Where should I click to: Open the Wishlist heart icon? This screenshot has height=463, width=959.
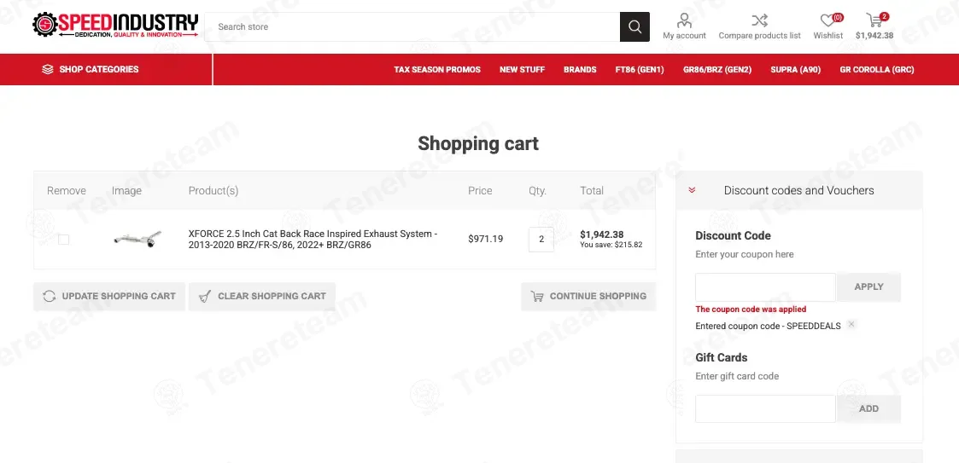click(x=827, y=21)
